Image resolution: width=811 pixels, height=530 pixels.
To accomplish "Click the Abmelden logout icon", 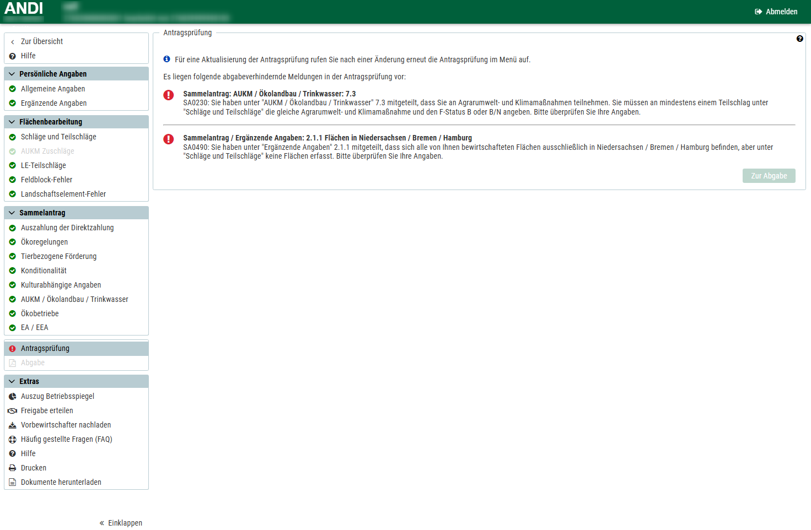I will pos(759,12).
